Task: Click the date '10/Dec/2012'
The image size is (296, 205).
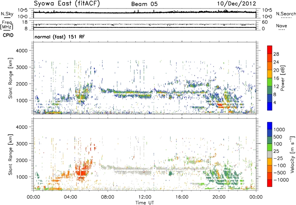Action: pyautogui.click(x=236, y=4)
